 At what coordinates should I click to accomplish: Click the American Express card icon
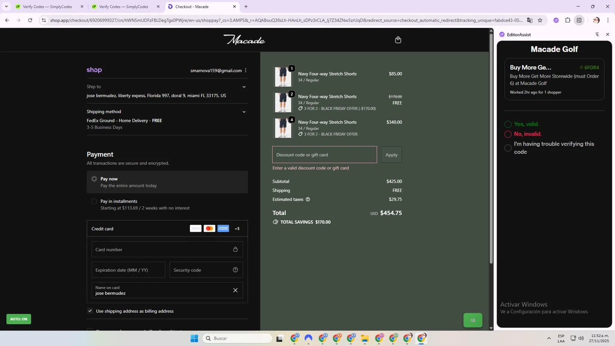(223, 228)
